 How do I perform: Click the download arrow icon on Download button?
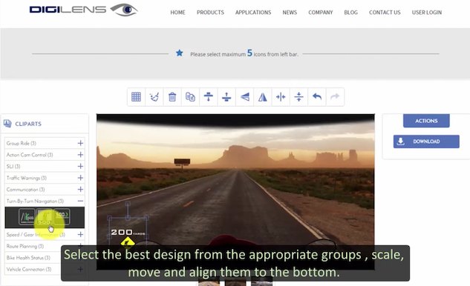pos(400,142)
